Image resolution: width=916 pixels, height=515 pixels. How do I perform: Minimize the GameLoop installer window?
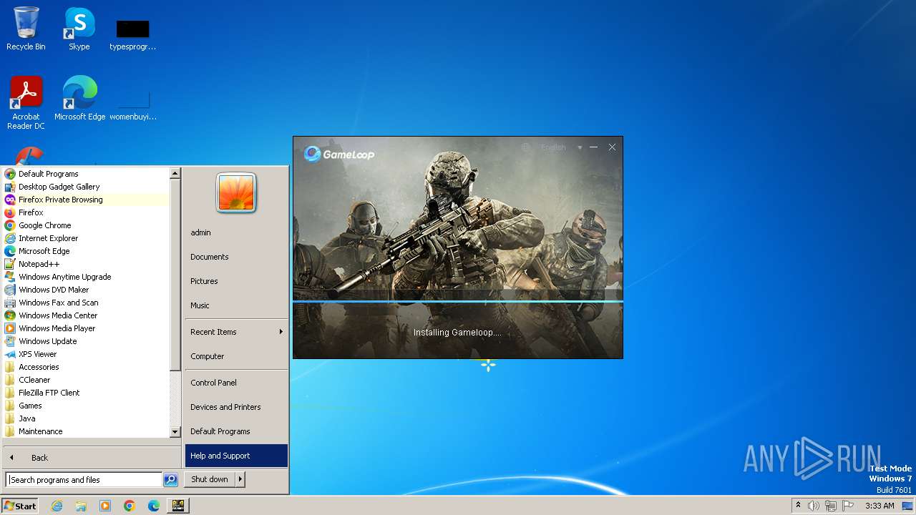(593, 147)
